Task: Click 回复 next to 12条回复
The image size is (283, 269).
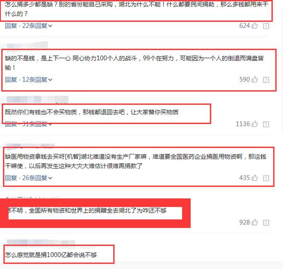Action: coord(11,80)
